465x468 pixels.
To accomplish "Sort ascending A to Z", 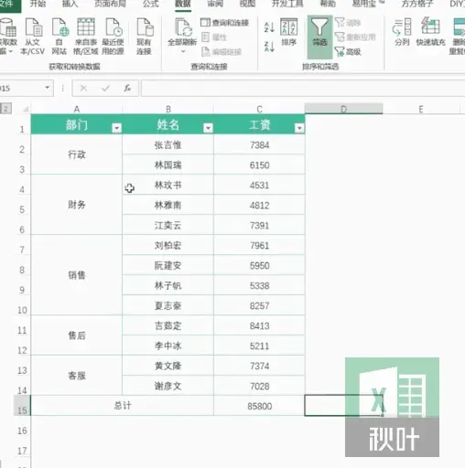I will [269, 27].
